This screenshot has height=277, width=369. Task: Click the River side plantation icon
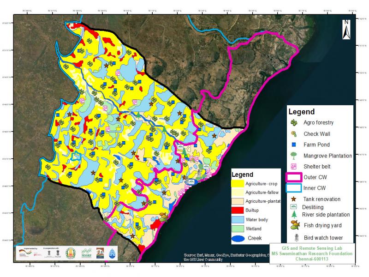click(293, 214)
